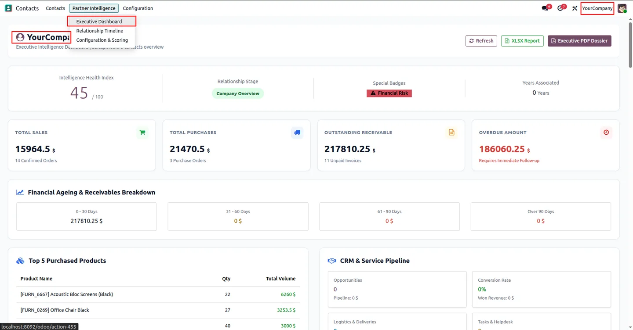Open the user avatar menu
The width and height of the screenshot is (633, 330).
click(622, 8)
